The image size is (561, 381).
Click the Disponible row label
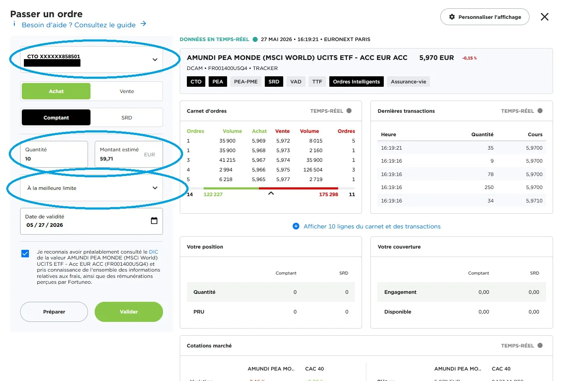point(398,312)
